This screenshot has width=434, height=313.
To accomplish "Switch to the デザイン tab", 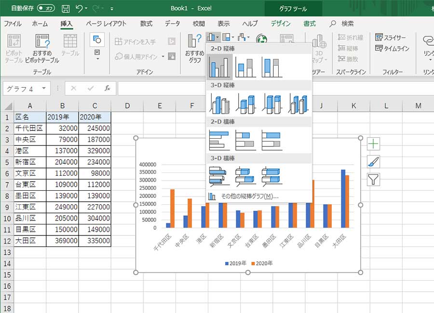I will tap(281, 24).
